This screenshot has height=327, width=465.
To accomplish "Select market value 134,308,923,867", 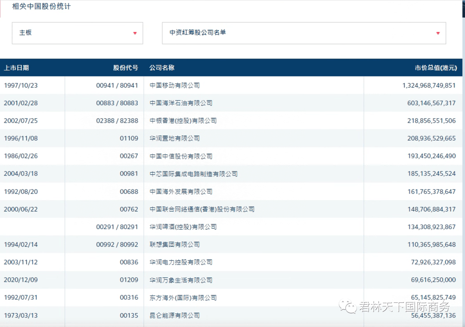I will tap(431, 227).
